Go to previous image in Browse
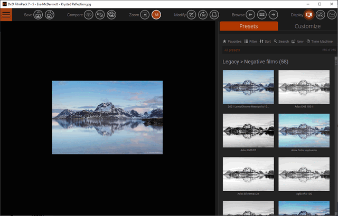Viewport: 338px width, 216px height. (250, 14)
